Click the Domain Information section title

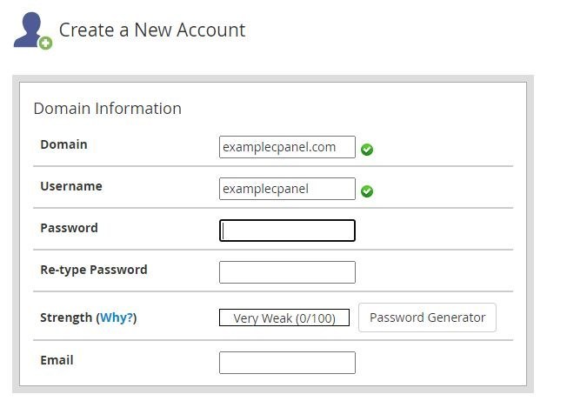pos(107,109)
